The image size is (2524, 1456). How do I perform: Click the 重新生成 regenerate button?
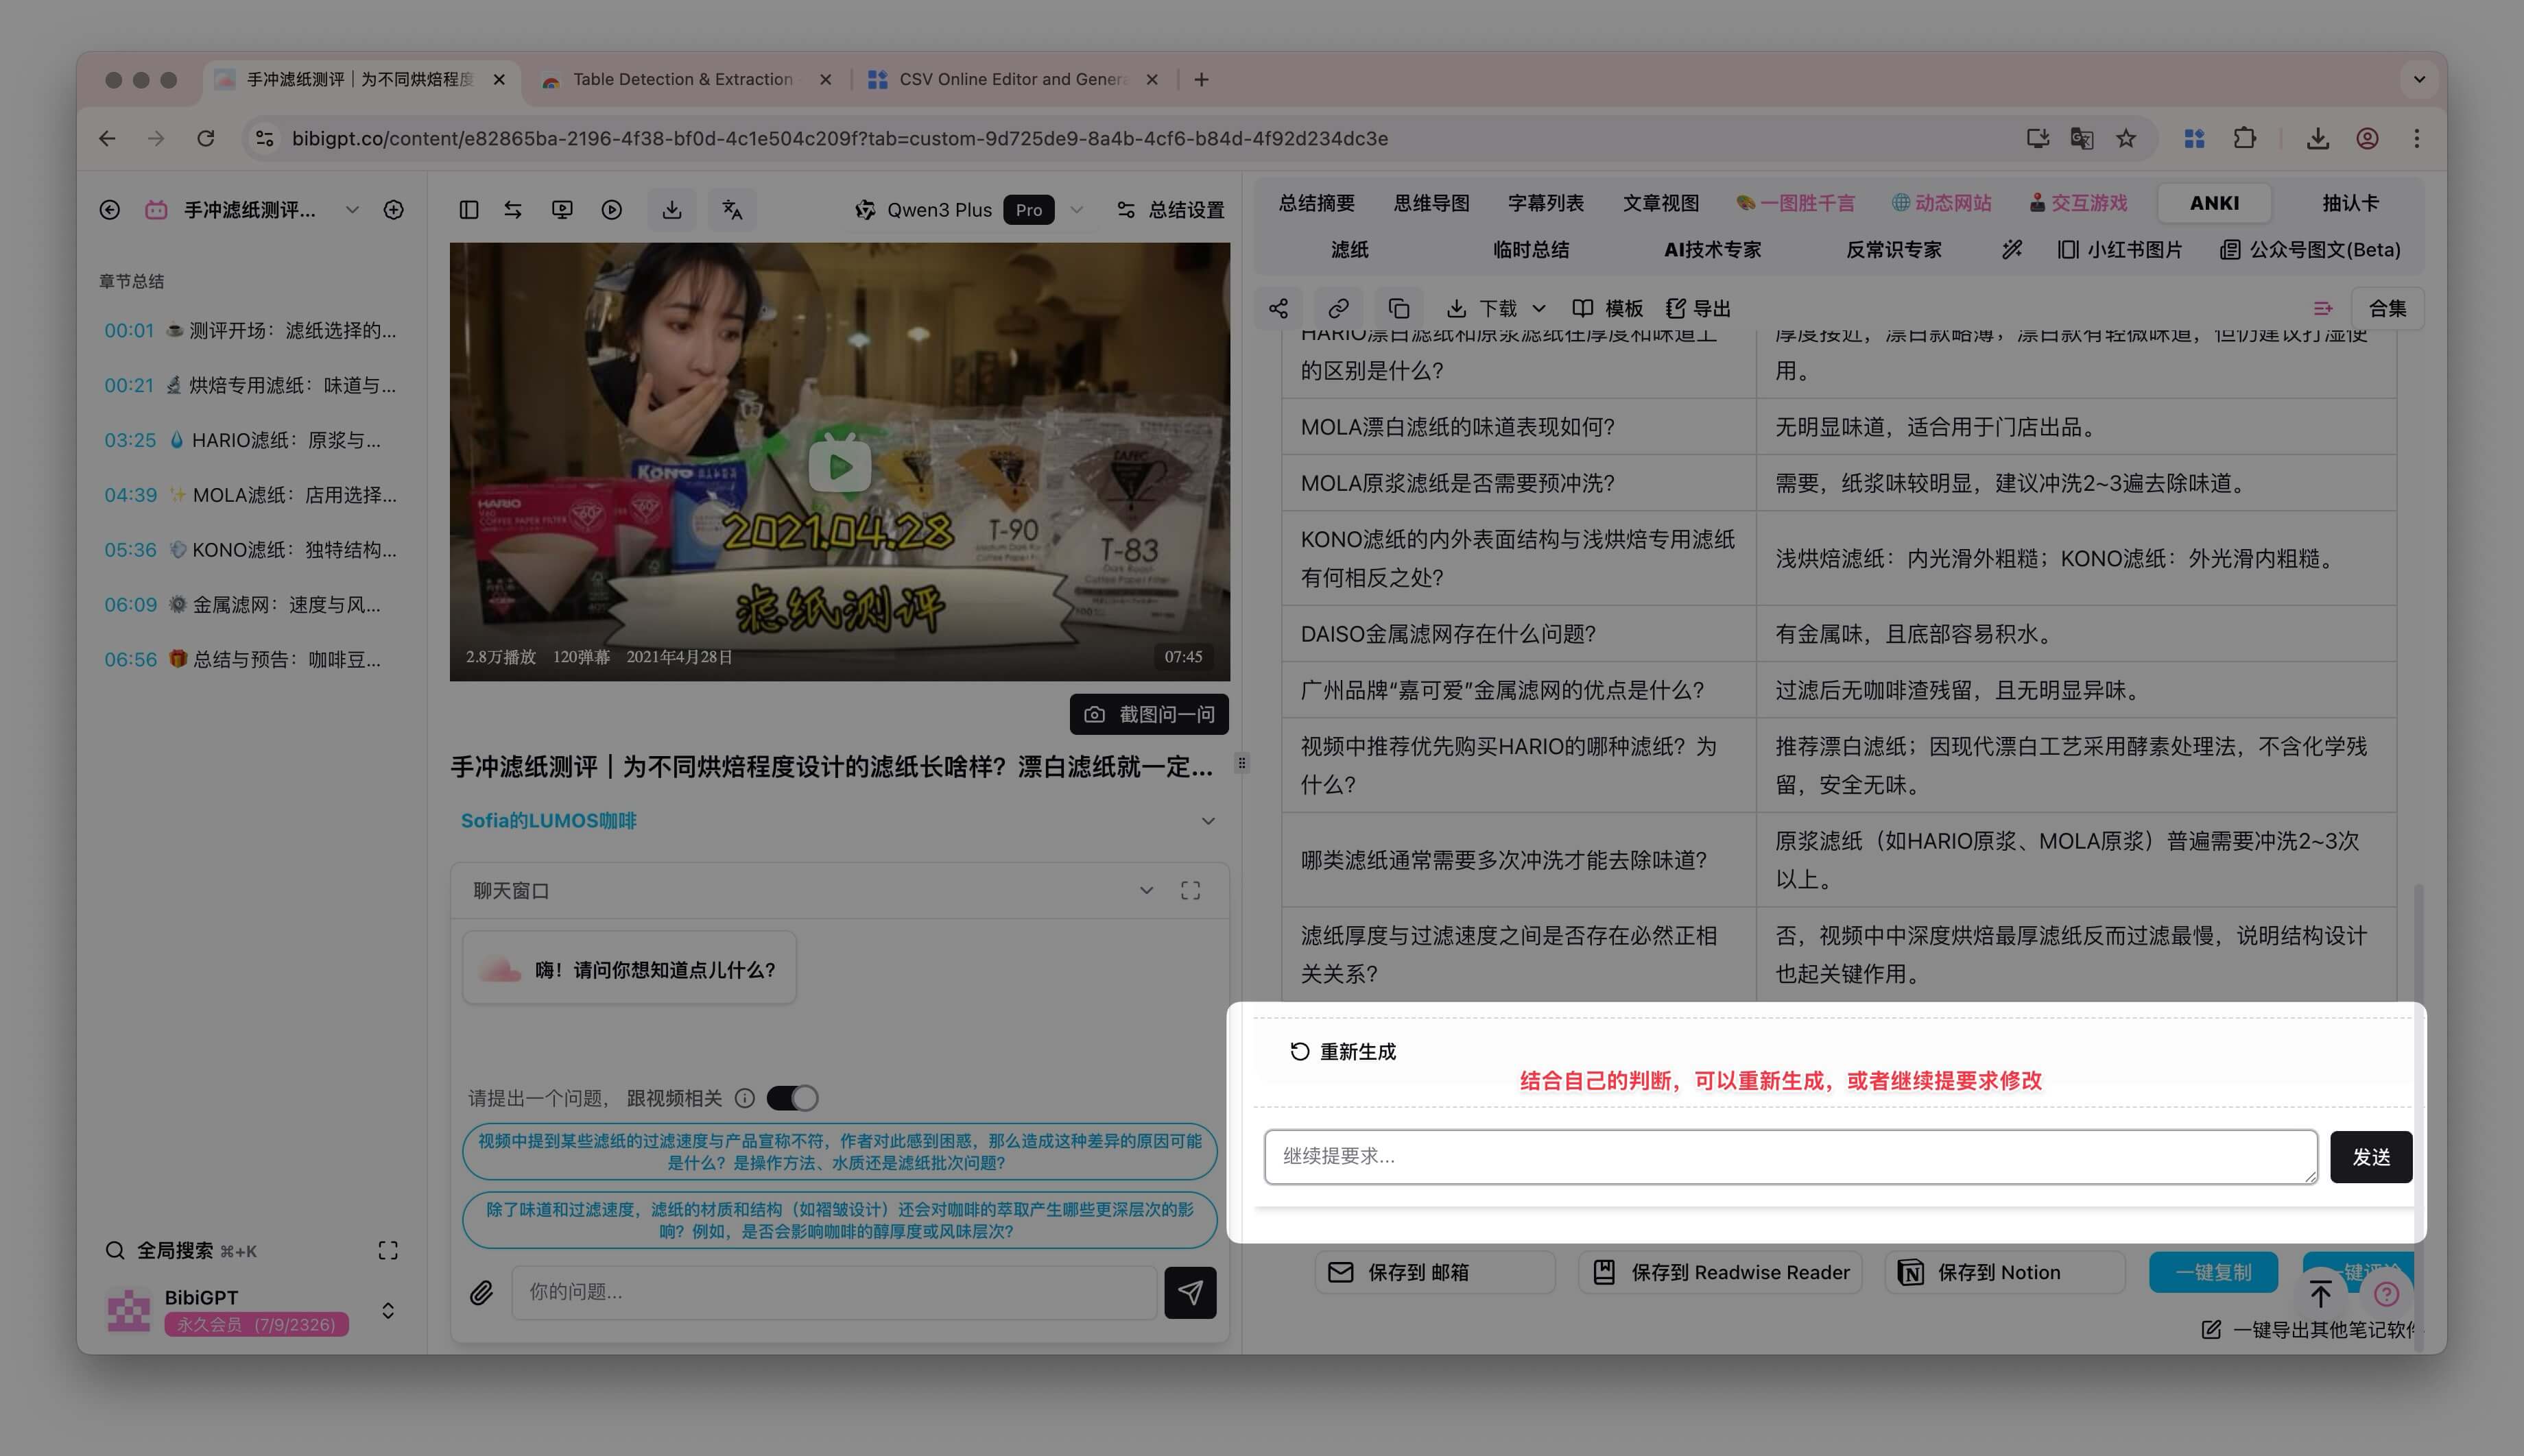pos(1344,1051)
